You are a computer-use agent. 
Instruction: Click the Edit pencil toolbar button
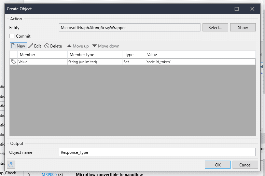click(34, 46)
